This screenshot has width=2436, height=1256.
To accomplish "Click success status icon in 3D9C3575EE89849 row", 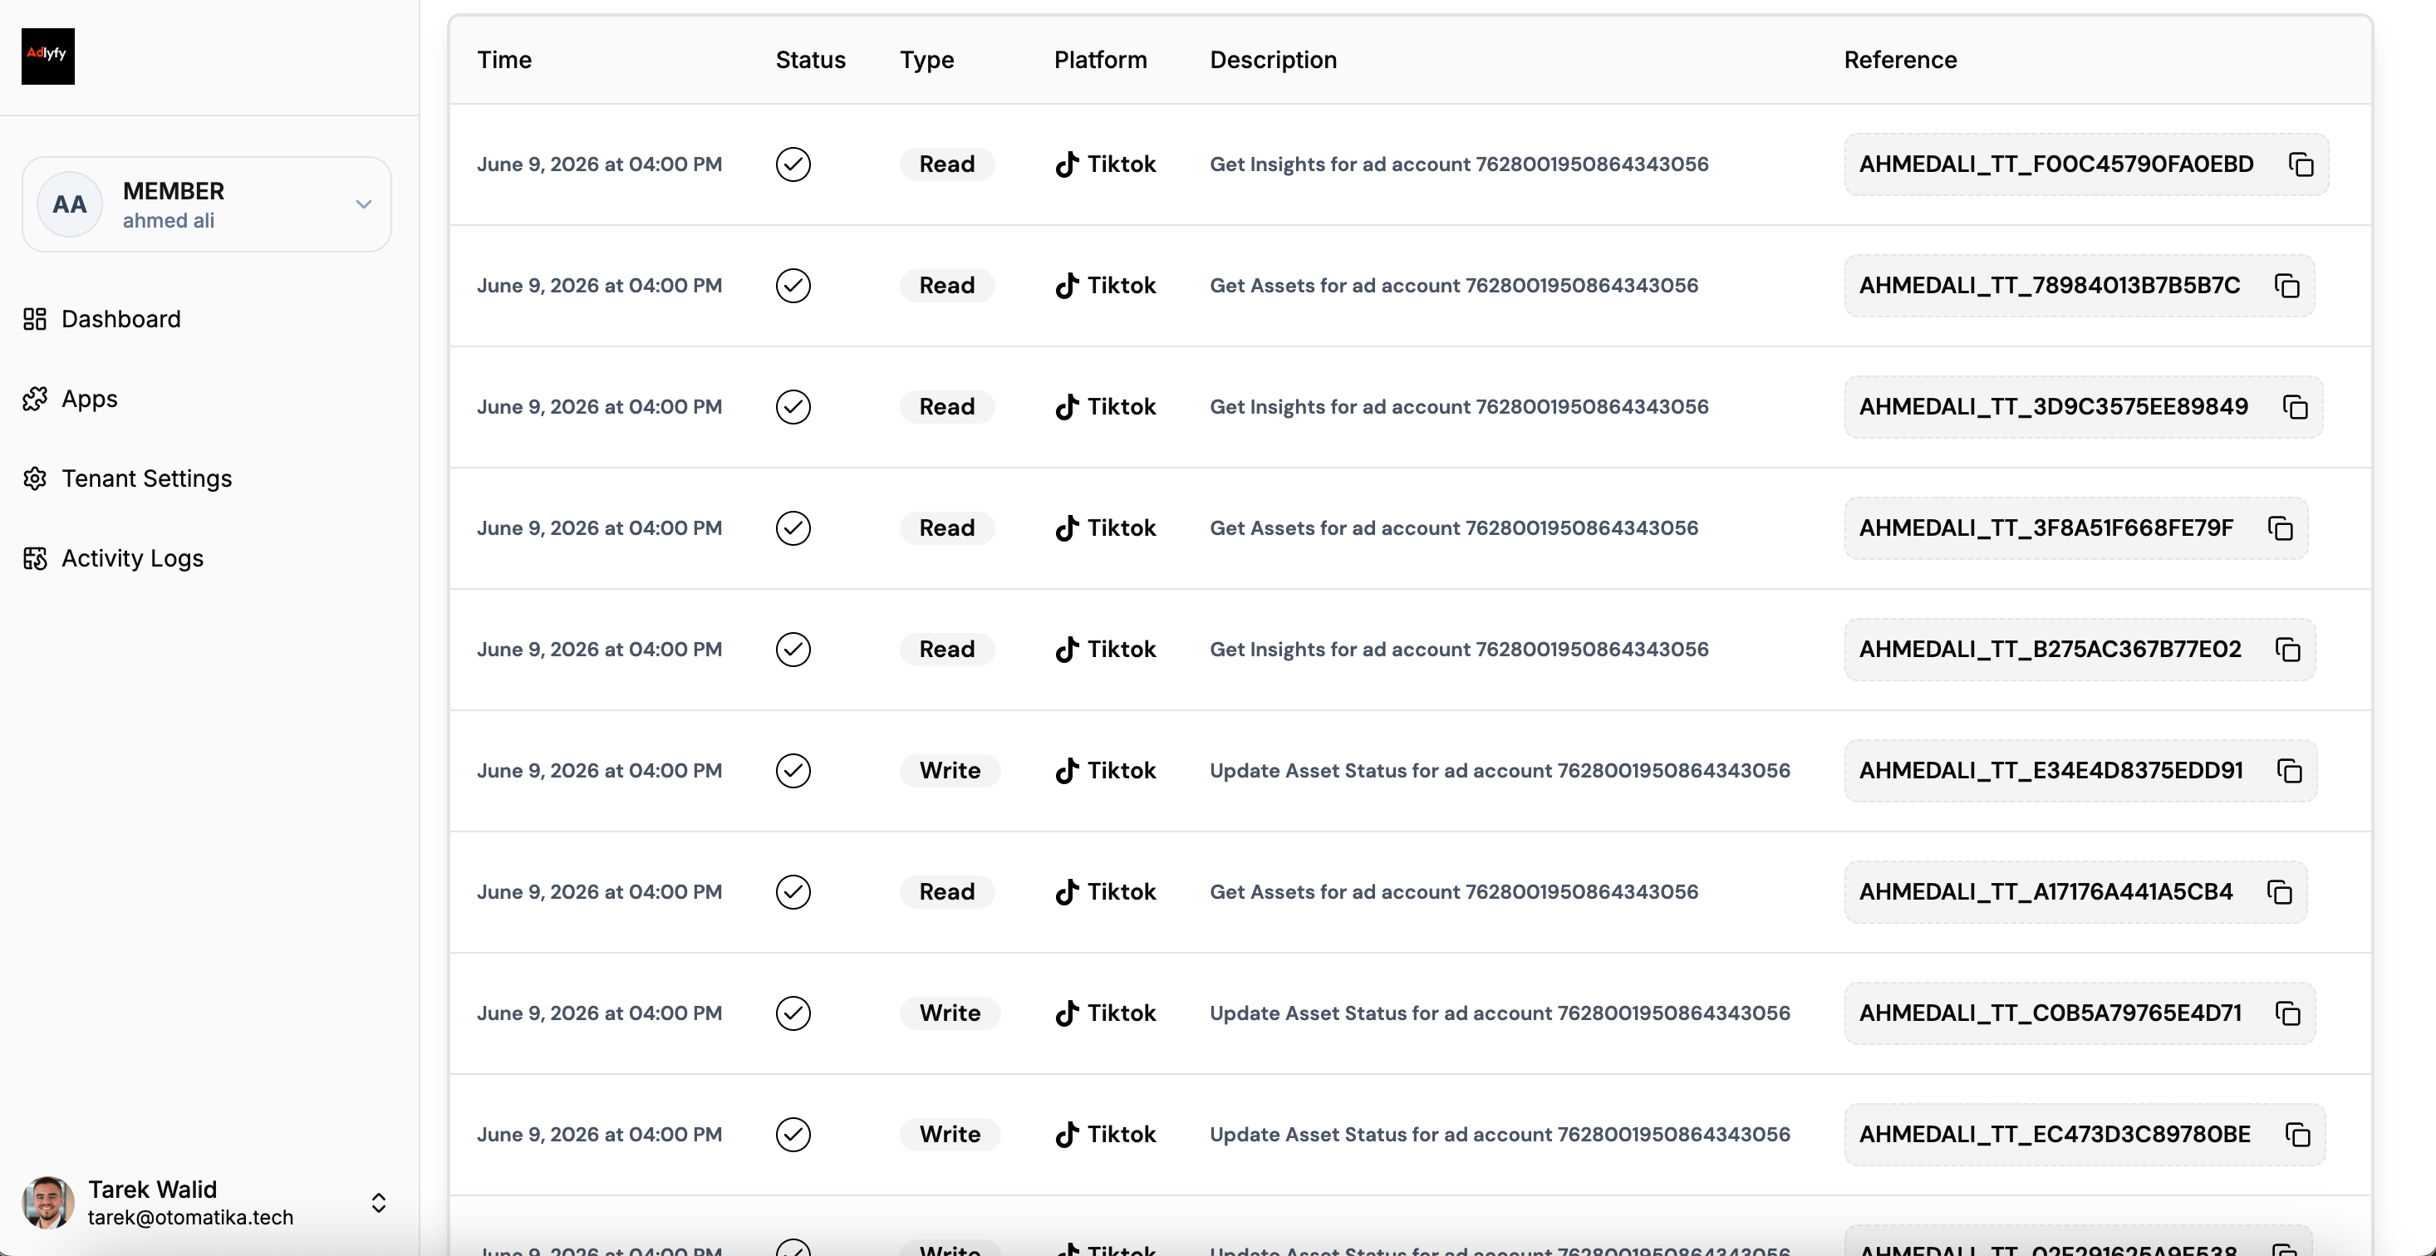I will point(793,407).
